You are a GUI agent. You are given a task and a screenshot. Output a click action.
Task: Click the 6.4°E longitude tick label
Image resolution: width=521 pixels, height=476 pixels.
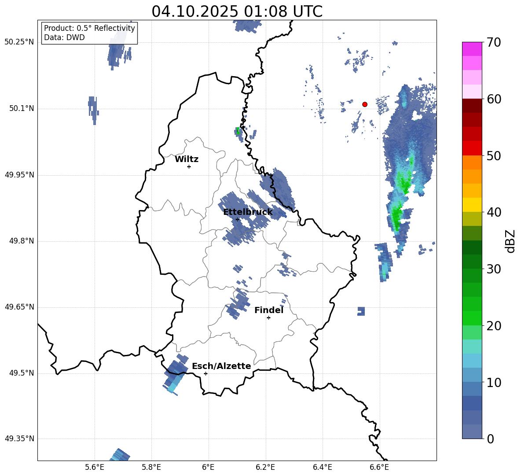click(x=322, y=467)
